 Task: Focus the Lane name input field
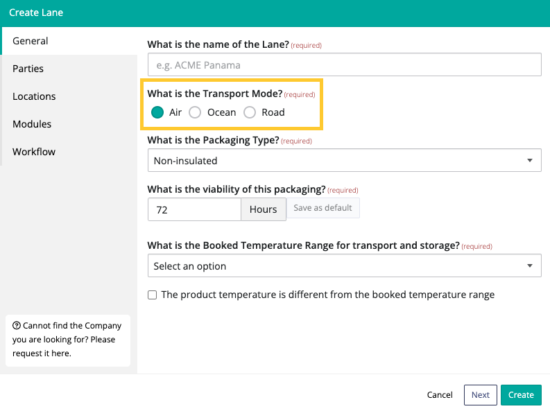point(344,65)
